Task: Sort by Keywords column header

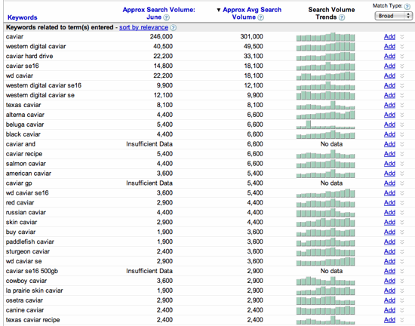Action: click(23, 17)
